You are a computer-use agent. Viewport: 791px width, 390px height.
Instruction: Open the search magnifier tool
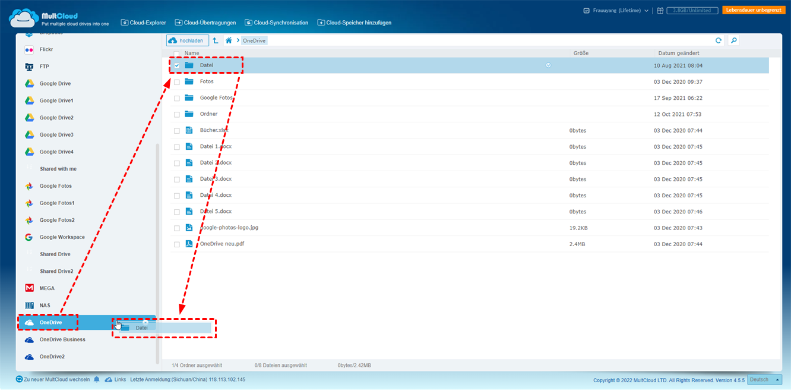click(x=734, y=40)
